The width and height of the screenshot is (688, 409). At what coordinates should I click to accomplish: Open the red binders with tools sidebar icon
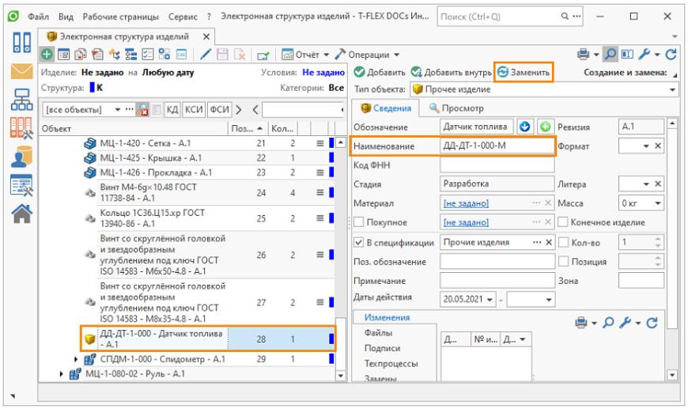(x=21, y=128)
